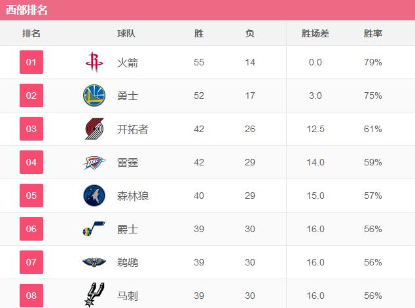Sort by the 胜场差 column header

pos(315,33)
